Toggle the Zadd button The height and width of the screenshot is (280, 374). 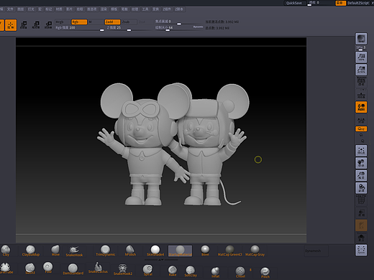tap(112, 22)
